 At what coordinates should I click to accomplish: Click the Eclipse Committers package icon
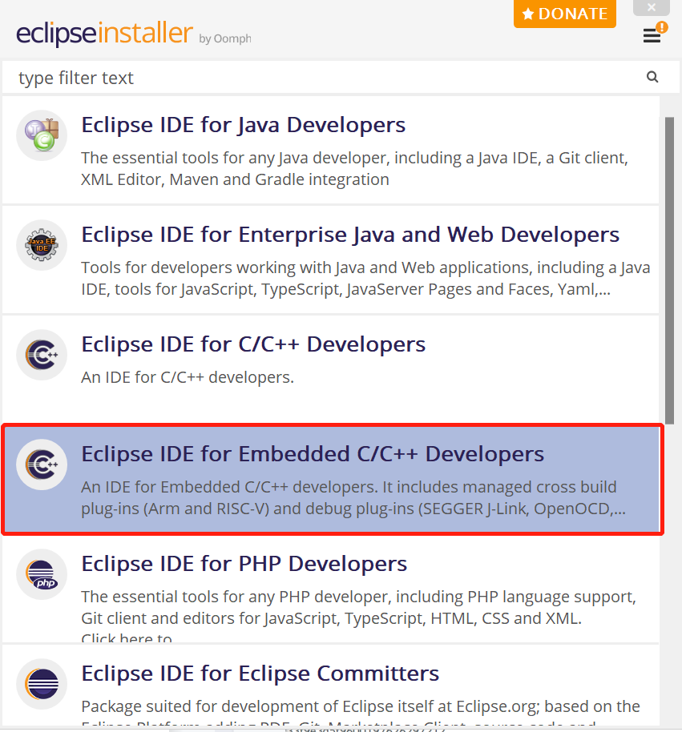[x=42, y=684]
